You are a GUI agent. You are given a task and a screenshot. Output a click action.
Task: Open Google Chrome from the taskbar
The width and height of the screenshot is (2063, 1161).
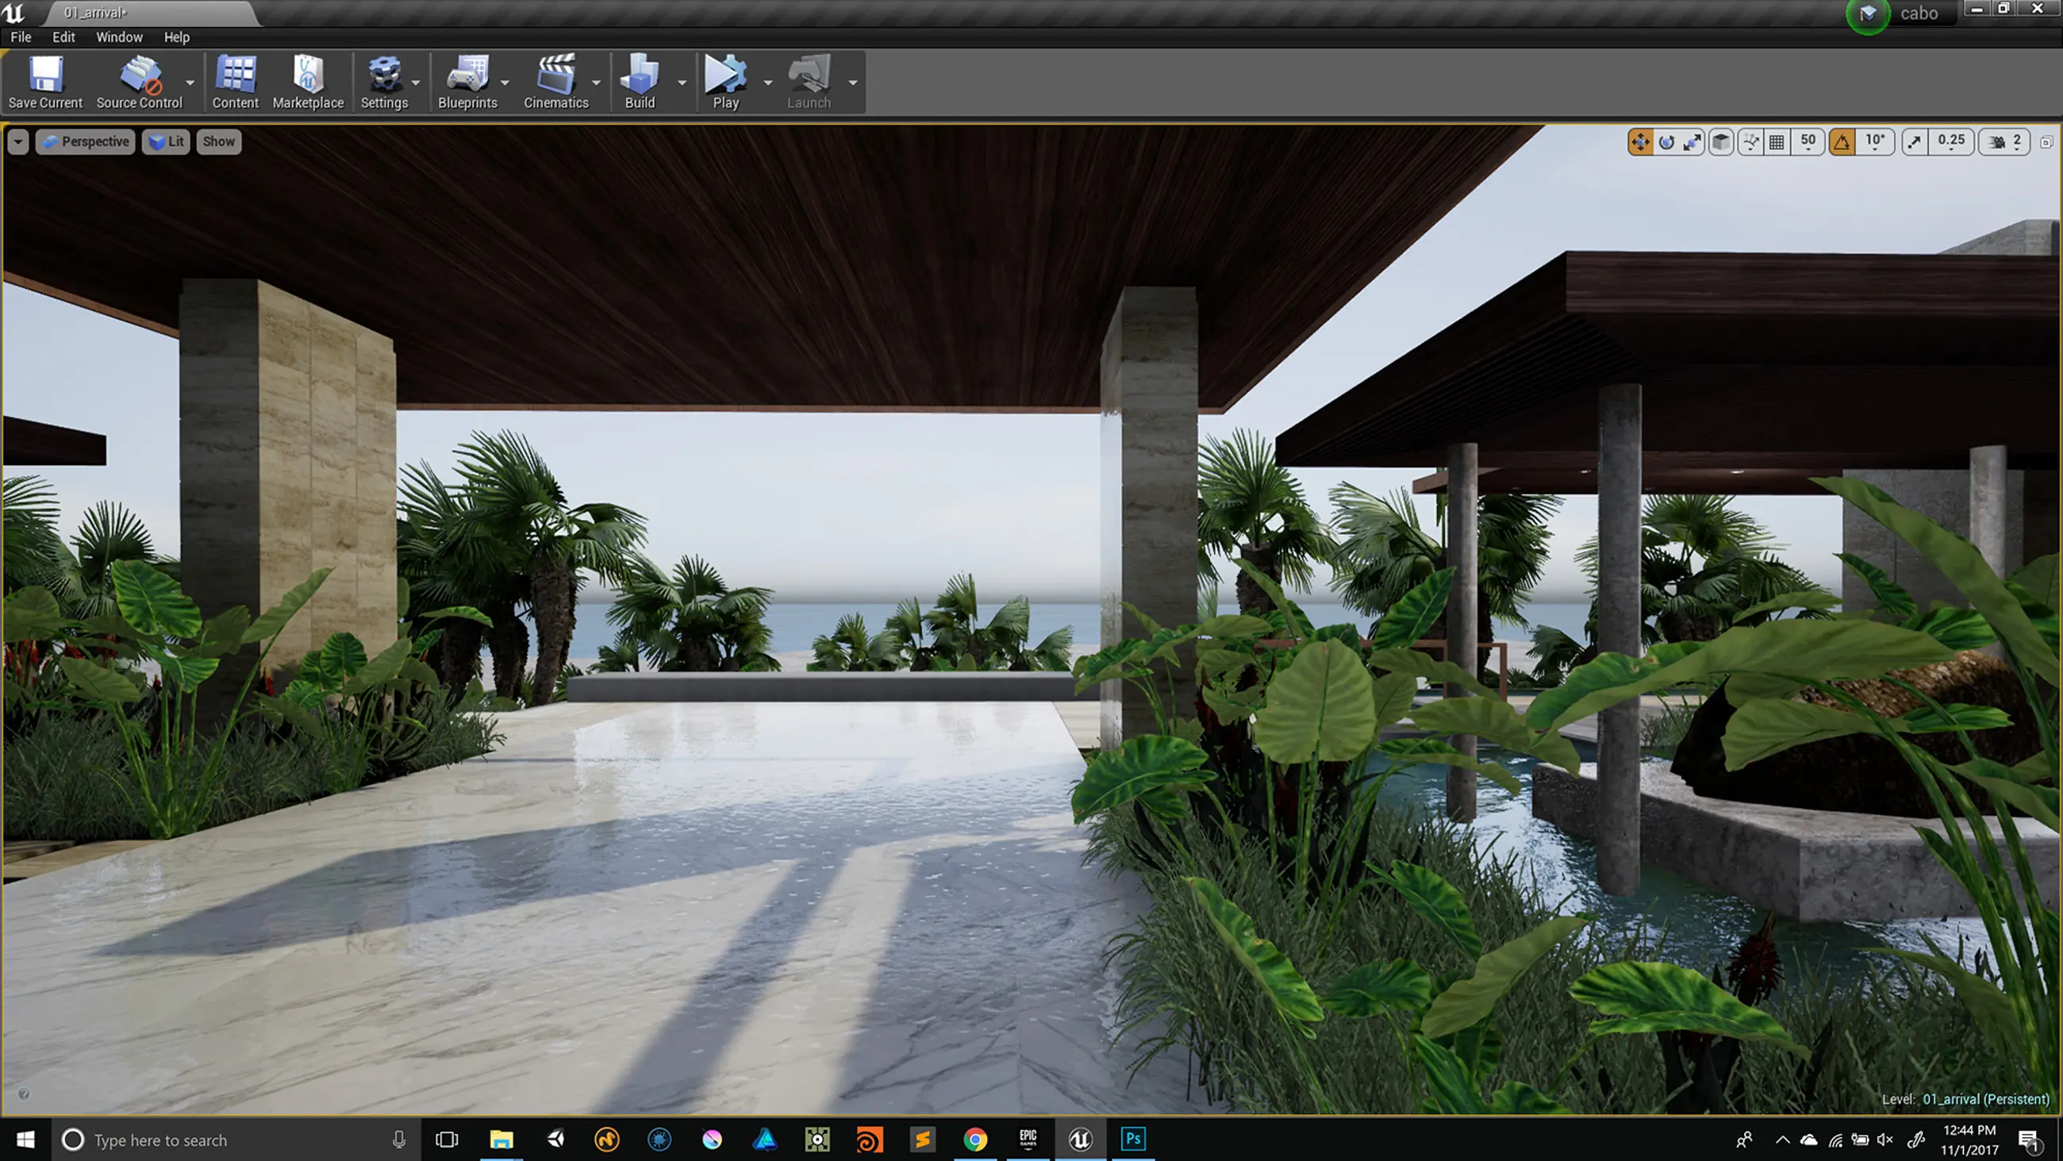click(x=975, y=1139)
